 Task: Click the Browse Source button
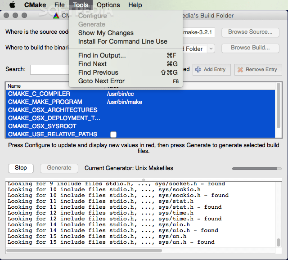(x=250, y=32)
